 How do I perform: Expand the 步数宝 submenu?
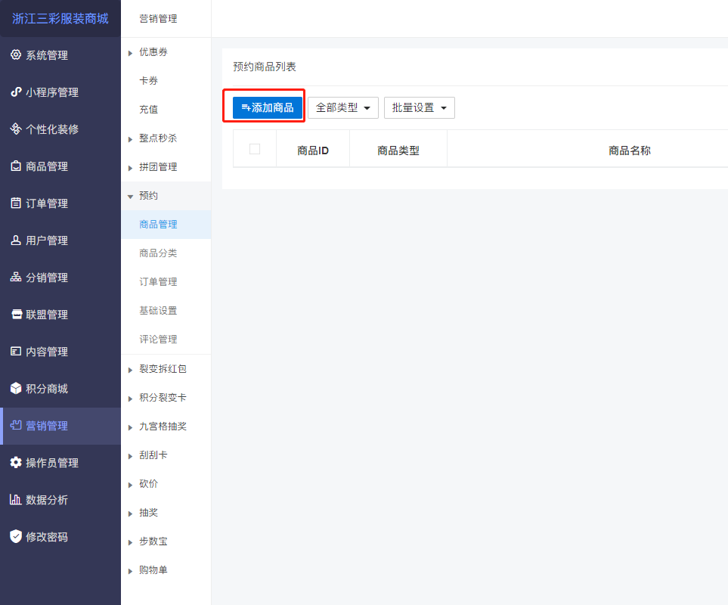click(x=131, y=542)
